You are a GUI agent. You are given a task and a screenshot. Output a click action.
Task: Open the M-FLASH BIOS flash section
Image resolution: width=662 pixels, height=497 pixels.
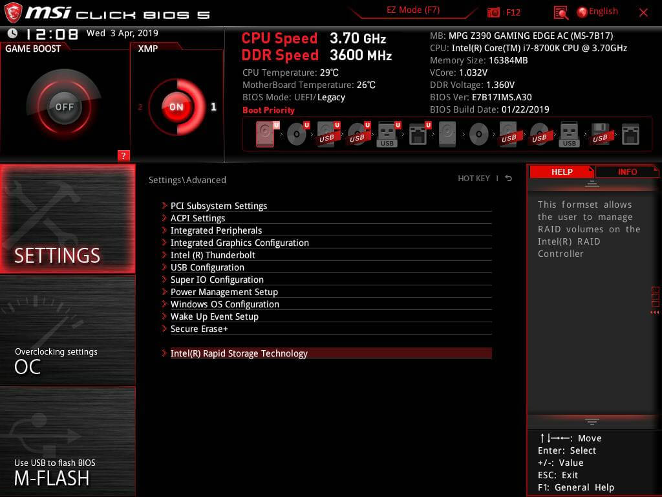point(67,441)
